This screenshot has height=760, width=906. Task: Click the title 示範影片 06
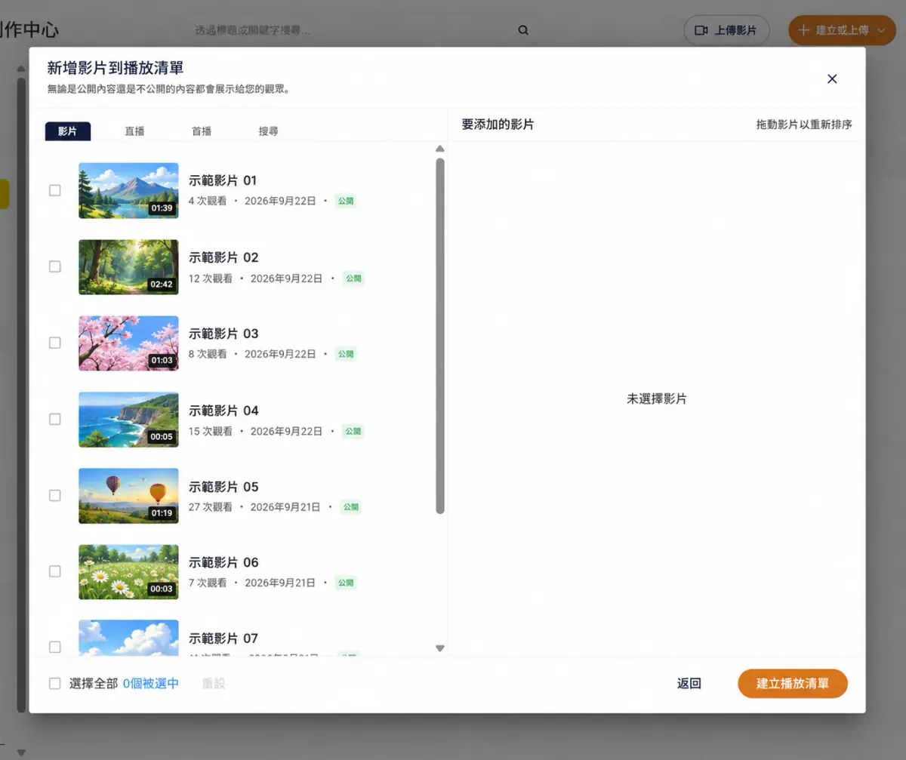[223, 562]
